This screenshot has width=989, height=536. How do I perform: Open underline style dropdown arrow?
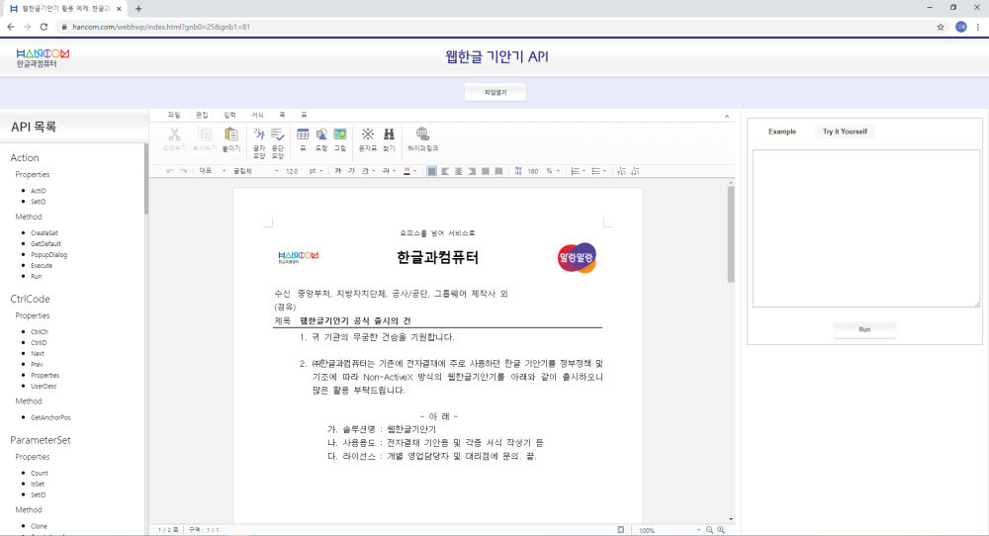click(374, 171)
